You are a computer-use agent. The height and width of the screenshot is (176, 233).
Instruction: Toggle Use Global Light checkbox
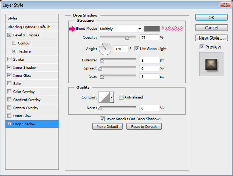137,49
